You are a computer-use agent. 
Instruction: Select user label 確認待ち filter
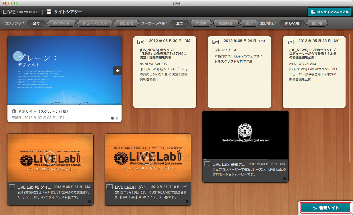click(226, 23)
